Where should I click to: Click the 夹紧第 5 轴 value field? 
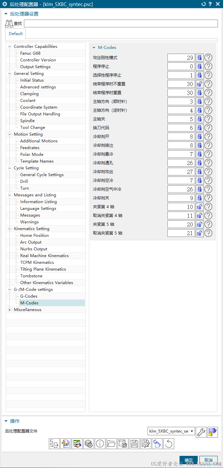coord(181,224)
